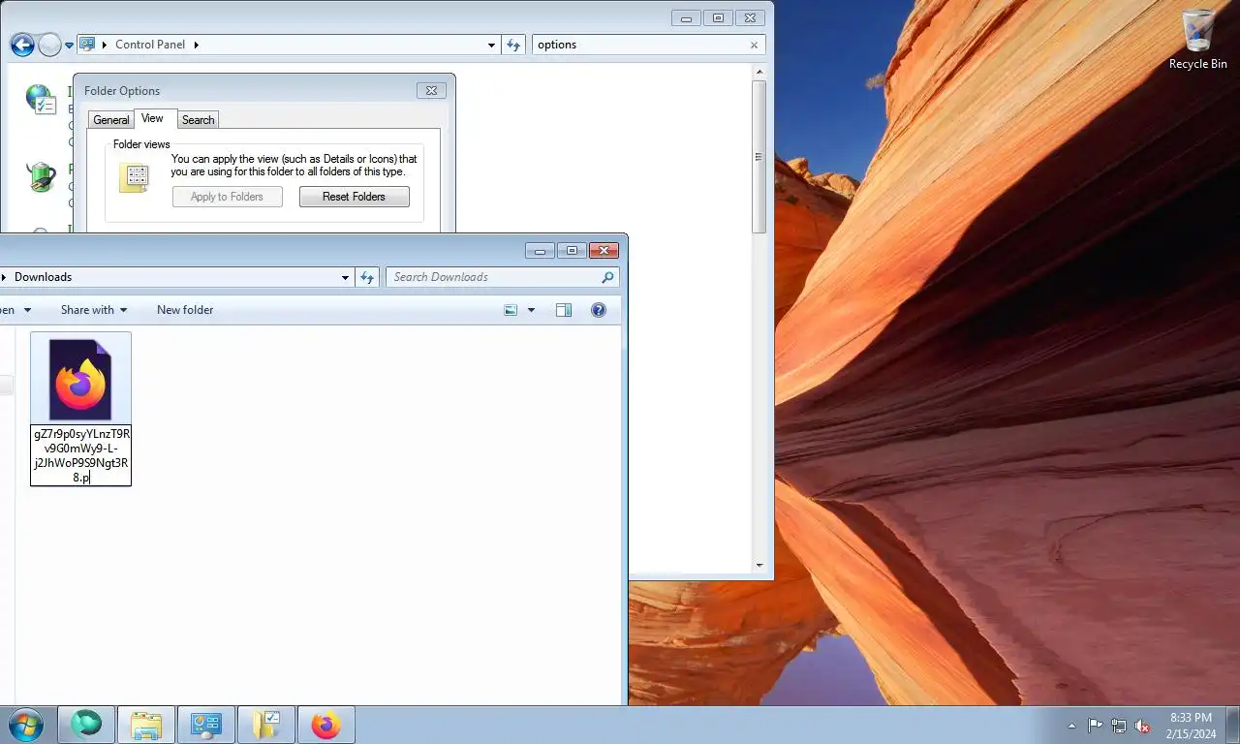Click Show desktop strip at taskbar end
This screenshot has height=744, width=1240.
pos(1233,725)
